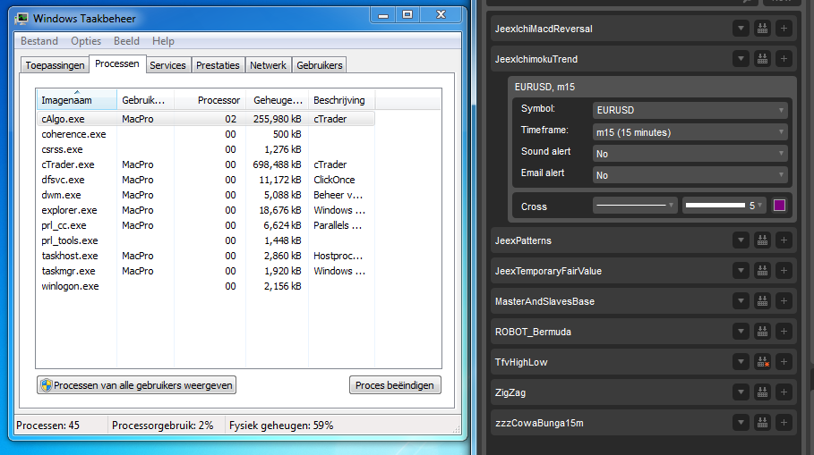Click the build icon for zzzCowaBunga15m

[762, 423]
